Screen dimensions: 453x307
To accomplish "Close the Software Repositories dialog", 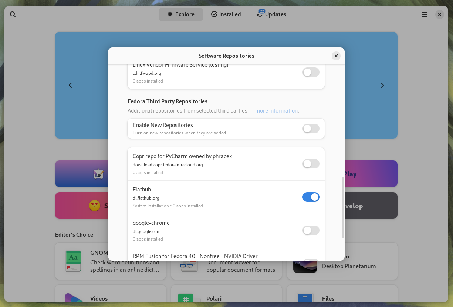I will (x=336, y=56).
